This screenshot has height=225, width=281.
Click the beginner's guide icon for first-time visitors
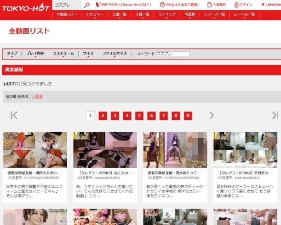pos(98,4)
